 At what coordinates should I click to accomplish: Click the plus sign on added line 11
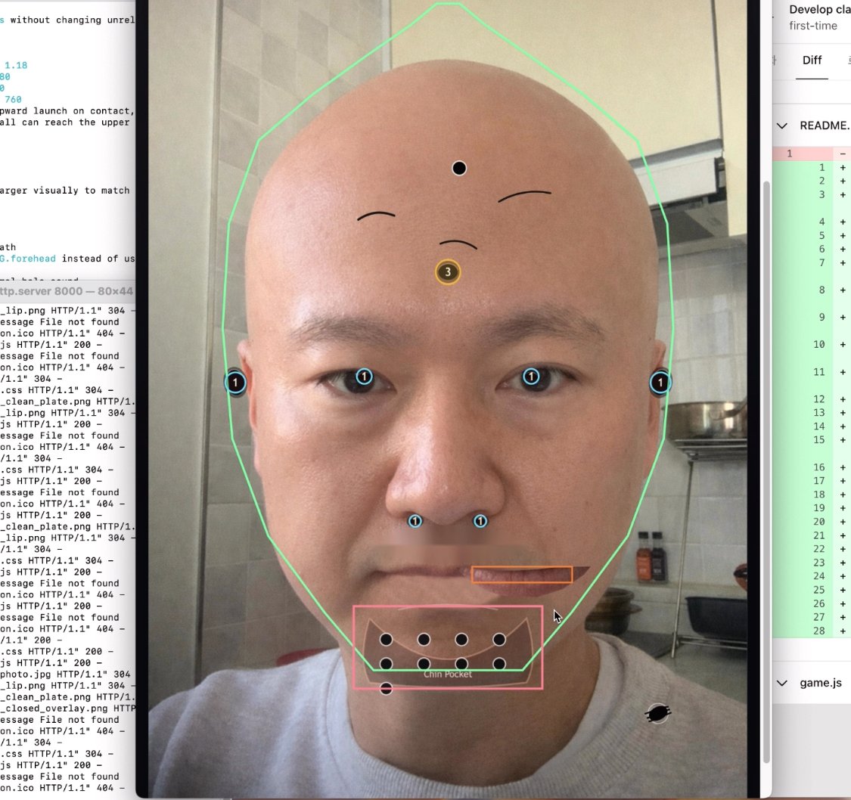[x=843, y=372]
